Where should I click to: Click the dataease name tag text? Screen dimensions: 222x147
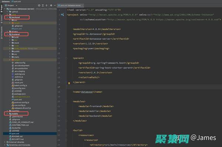[x=87, y=92]
